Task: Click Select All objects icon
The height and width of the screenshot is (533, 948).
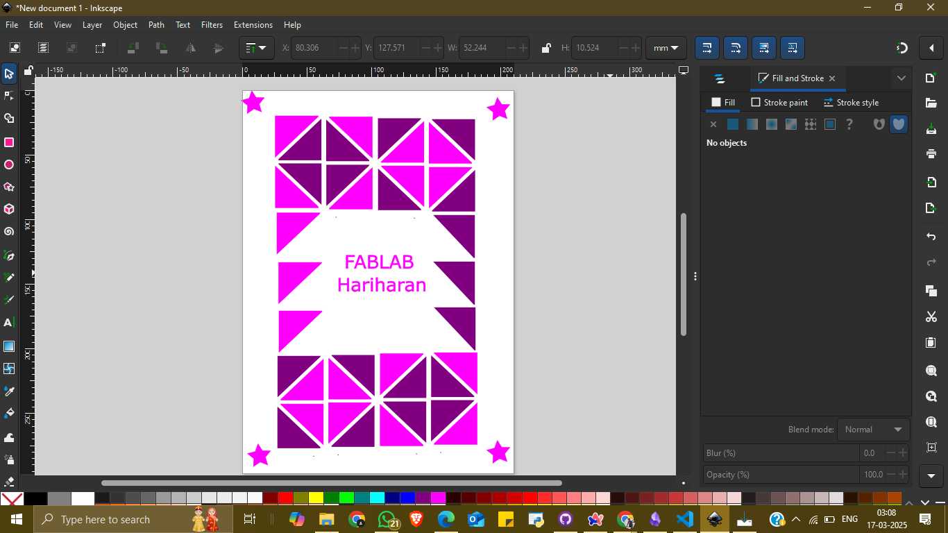Action: point(15,48)
